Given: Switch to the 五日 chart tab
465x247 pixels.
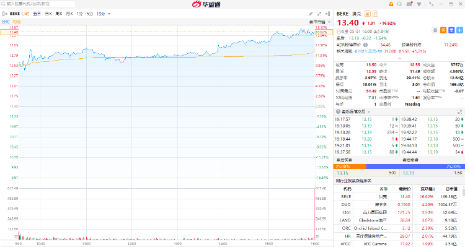Looking at the screenshot, I should [x=37, y=14].
